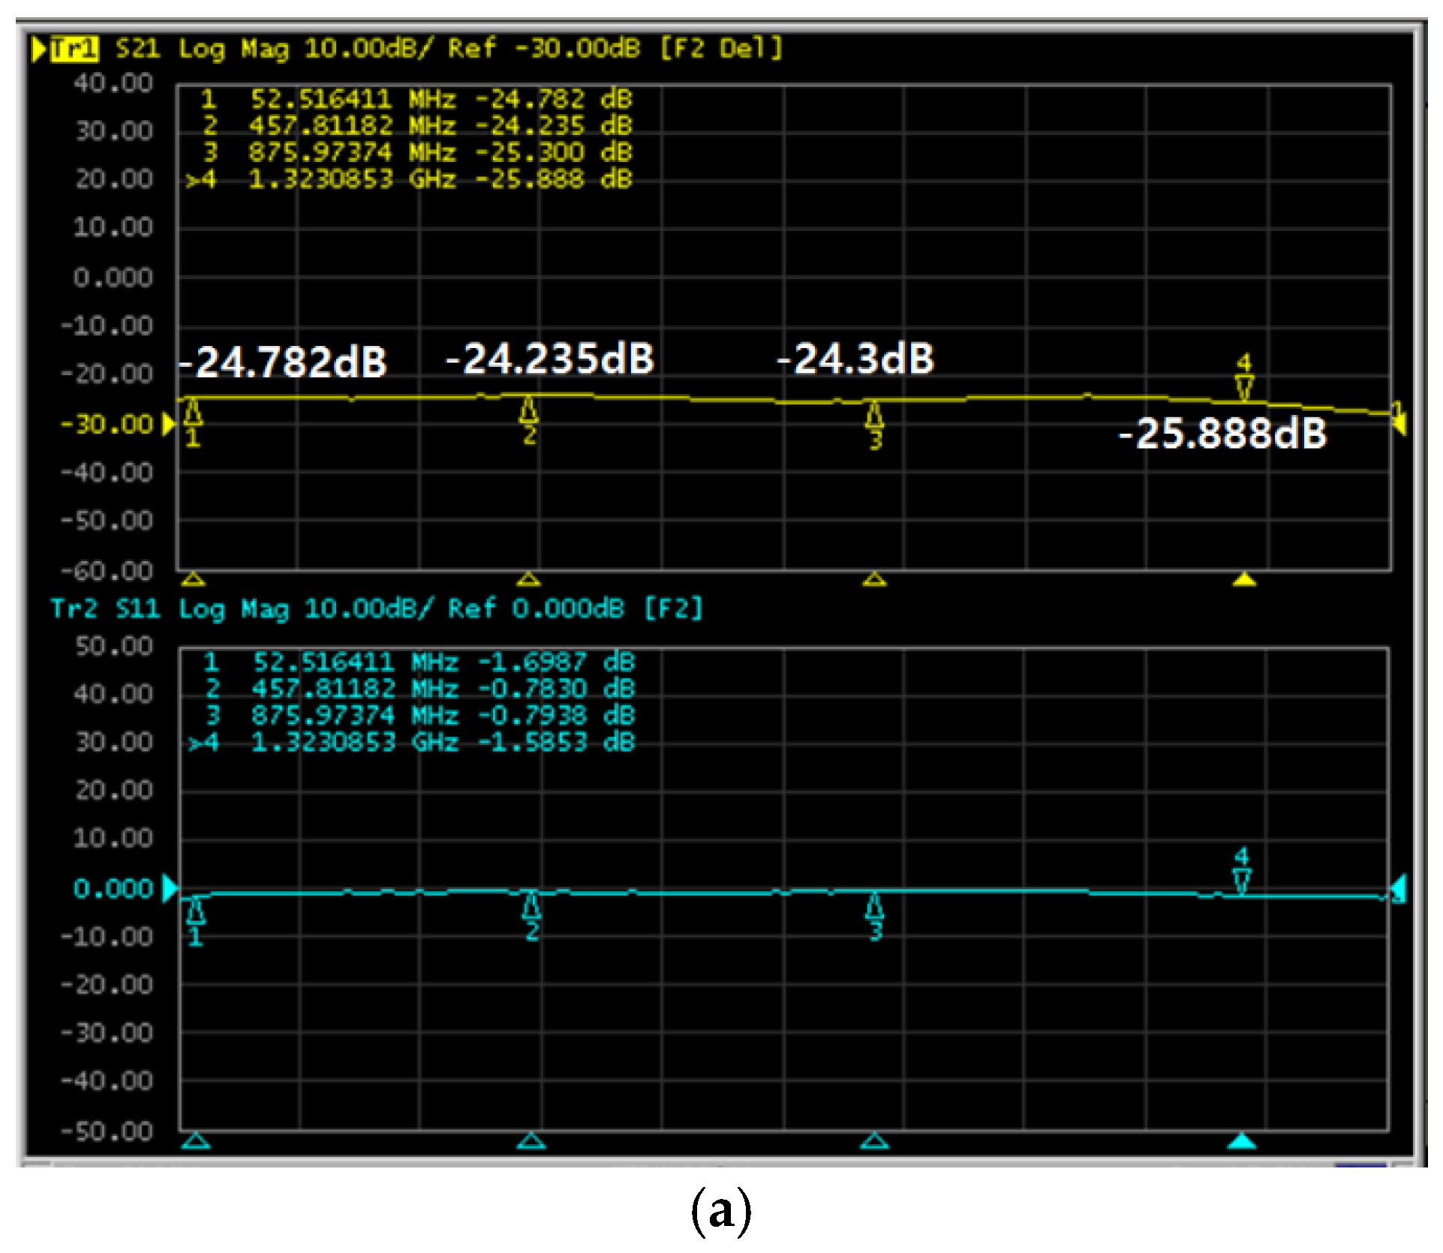Select the Tr1 trace label

click(x=74, y=49)
